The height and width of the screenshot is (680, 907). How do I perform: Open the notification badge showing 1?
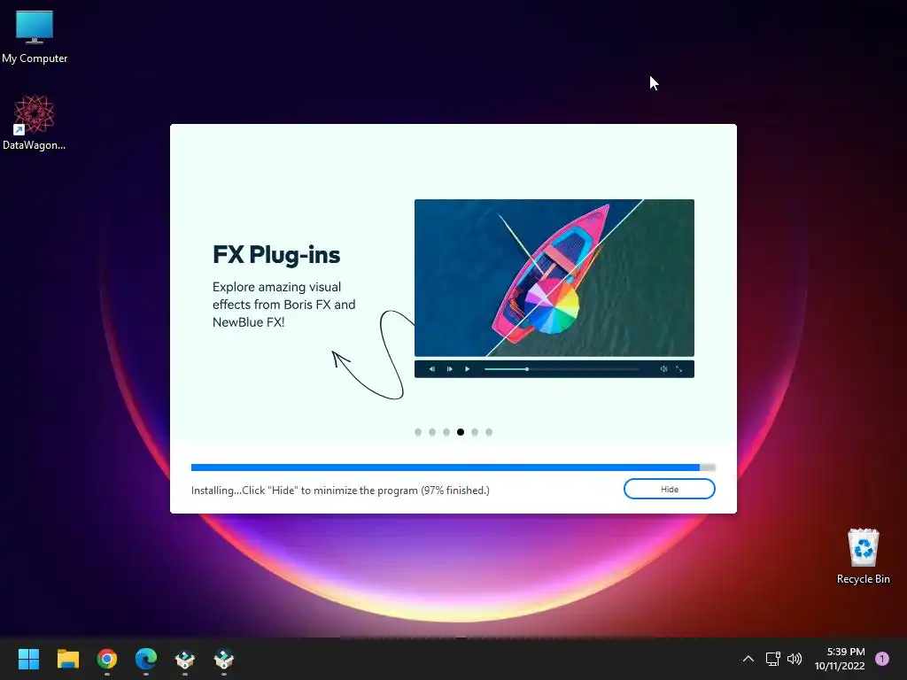coord(882,659)
